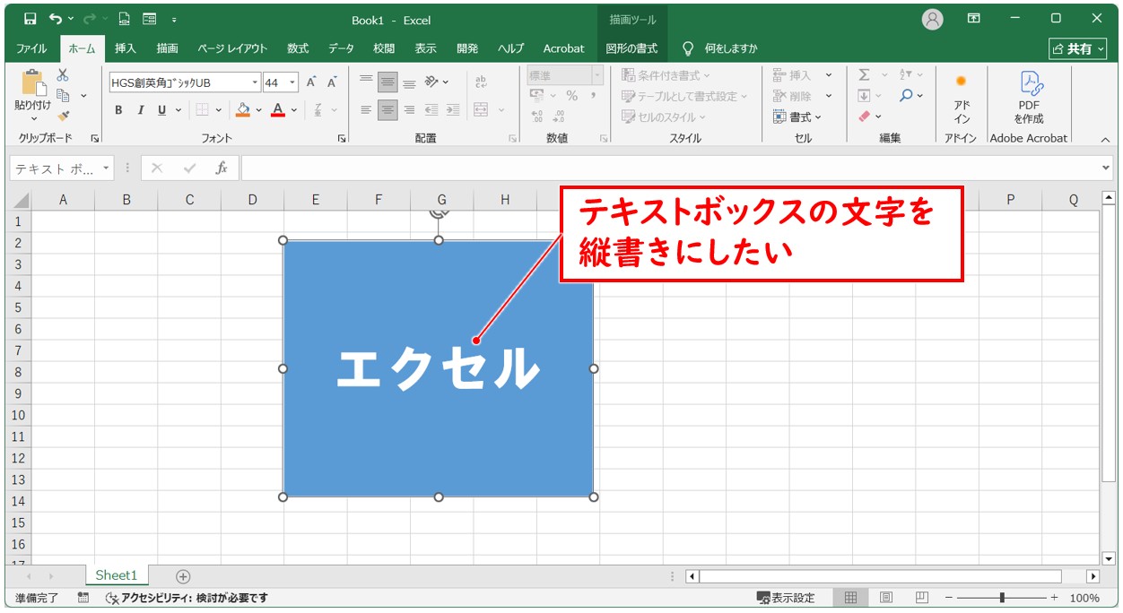Click the Format cells button
1123x613 pixels.
click(x=797, y=117)
